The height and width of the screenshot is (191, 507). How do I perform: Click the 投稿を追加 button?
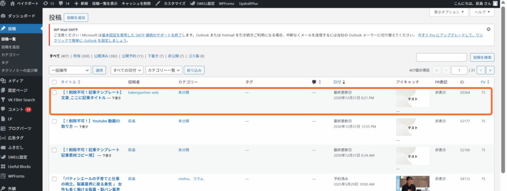point(76,18)
